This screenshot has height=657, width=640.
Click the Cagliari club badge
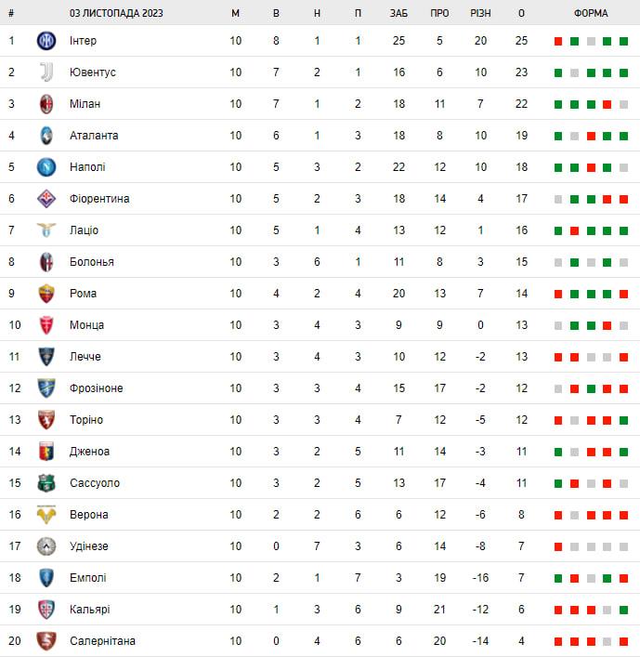pos(46,610)
